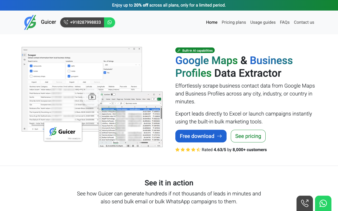Toggle the delhi location checkbox
Viewport: 338px width, 211px height.
pos(69,66)
